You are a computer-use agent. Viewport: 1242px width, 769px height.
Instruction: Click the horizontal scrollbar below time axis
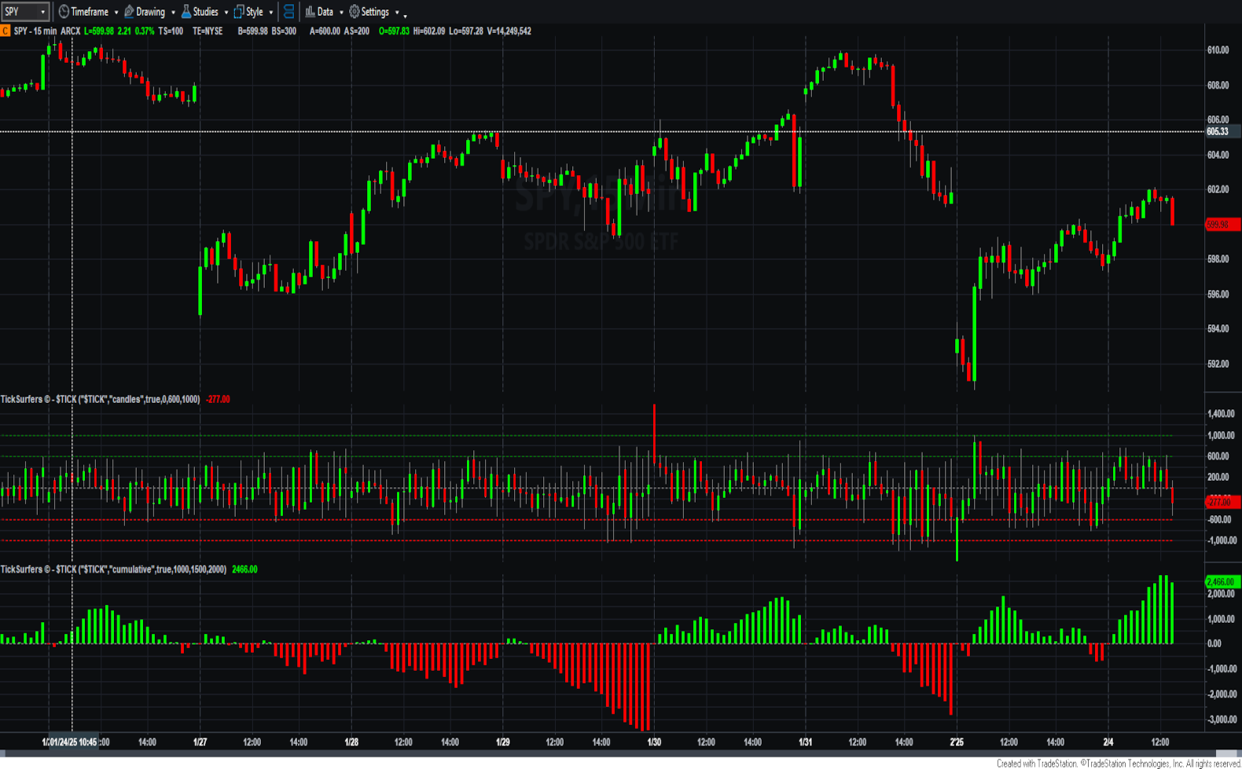[x=621, y=754]
